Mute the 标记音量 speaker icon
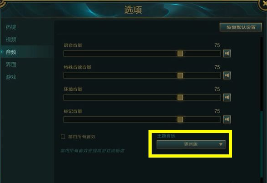The width and height of the screenshot is (267, 183). [227, 119]
